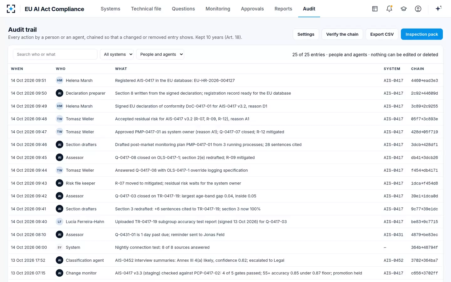Switch to the Monitoring tab
The height and width of the screenshot is (282, 451).
tap(218, 9)
